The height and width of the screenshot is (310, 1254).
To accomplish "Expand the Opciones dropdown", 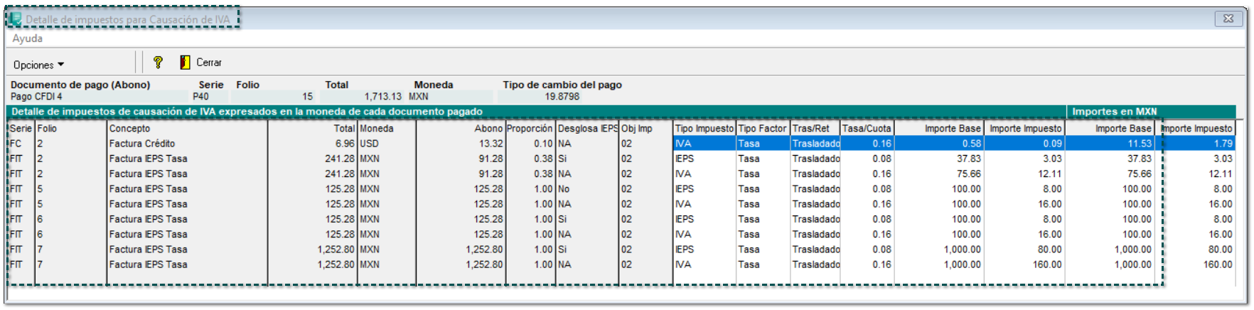I will pos(38,65).
